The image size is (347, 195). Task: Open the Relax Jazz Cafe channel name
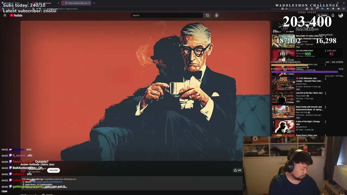pyautogui.click(x=301, y=112)
